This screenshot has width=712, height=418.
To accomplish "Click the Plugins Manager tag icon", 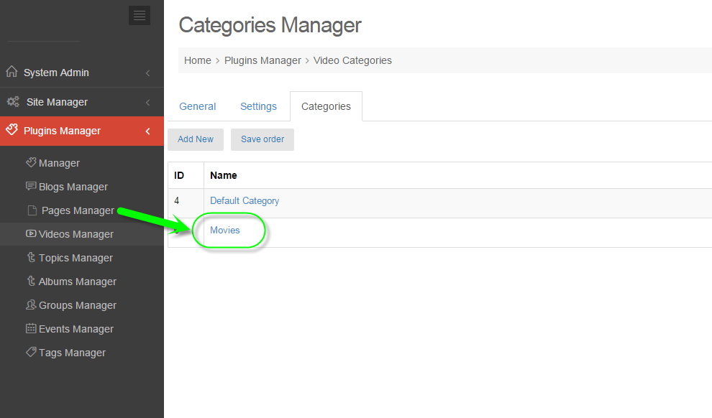I will click(12, 131).
